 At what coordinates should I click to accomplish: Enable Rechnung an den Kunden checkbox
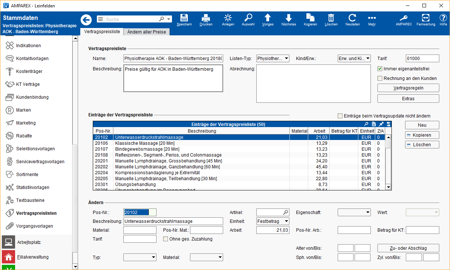pyautogui.click(x=380, y=78)
